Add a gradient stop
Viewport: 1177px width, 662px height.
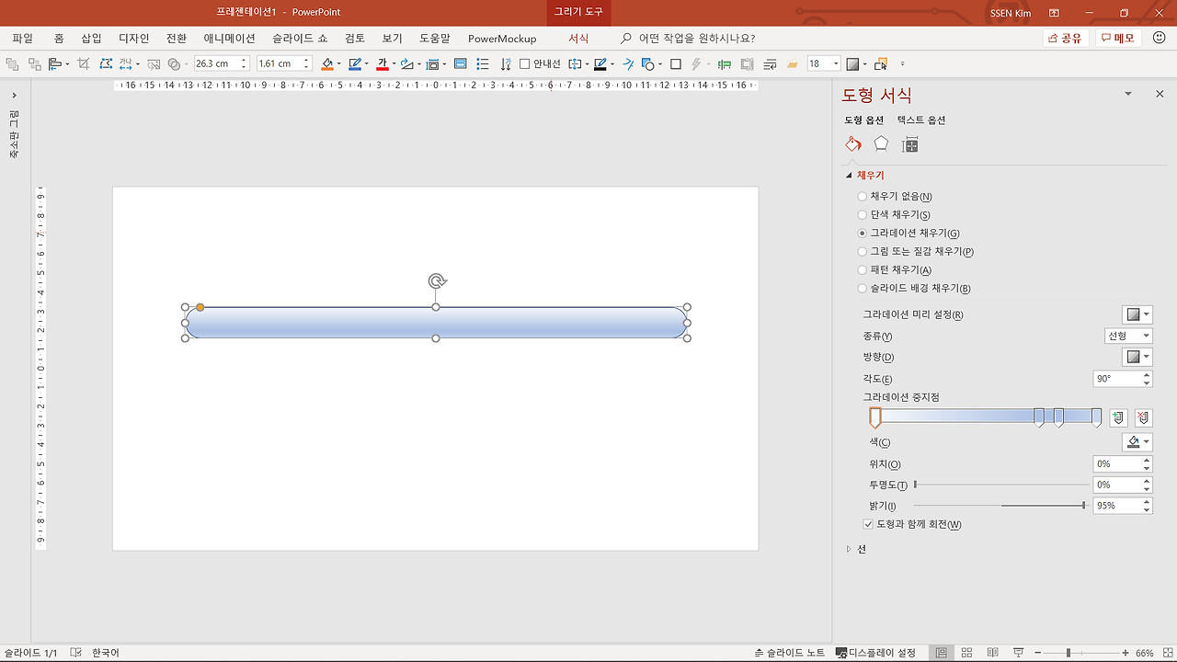coord(1118,417)
